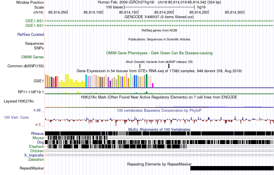This screenshot has width=274, height=175.
Task: Click the RefSeq Curated track label
Action: (31, 34)
